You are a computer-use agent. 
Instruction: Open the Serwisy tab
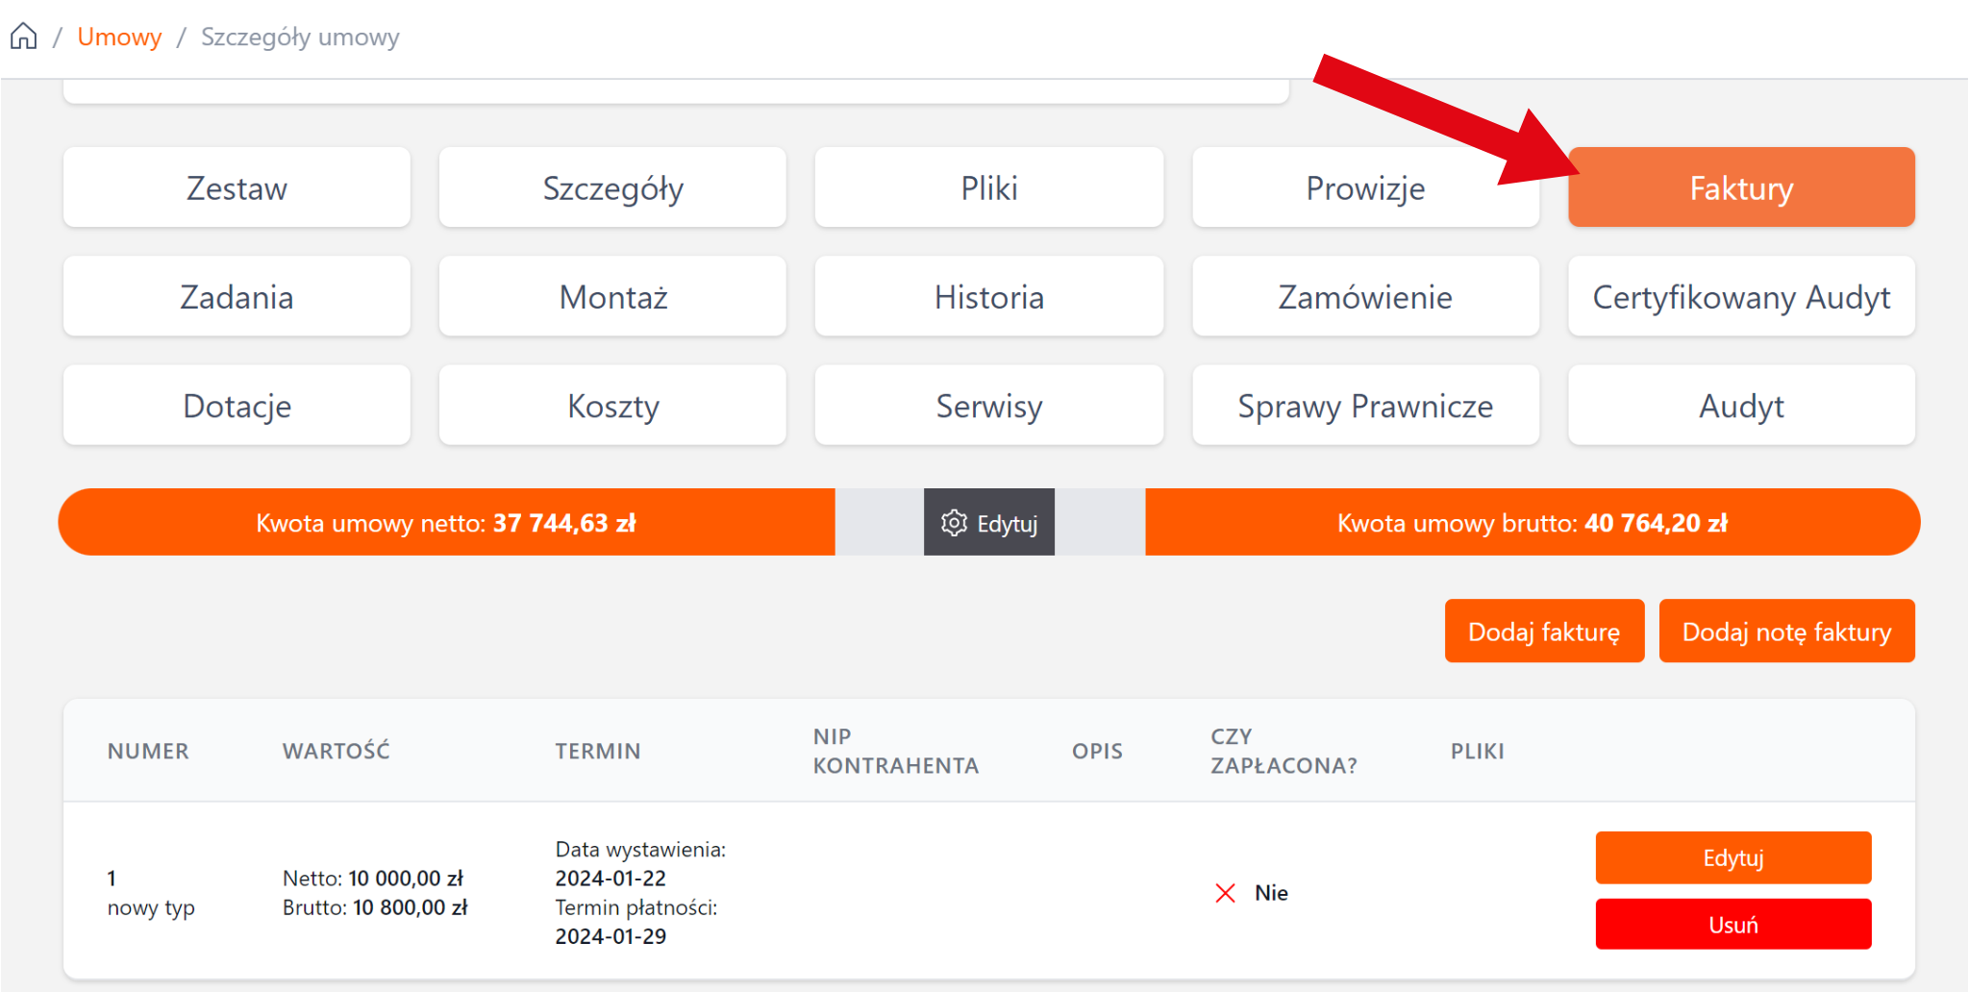point(988,405)
